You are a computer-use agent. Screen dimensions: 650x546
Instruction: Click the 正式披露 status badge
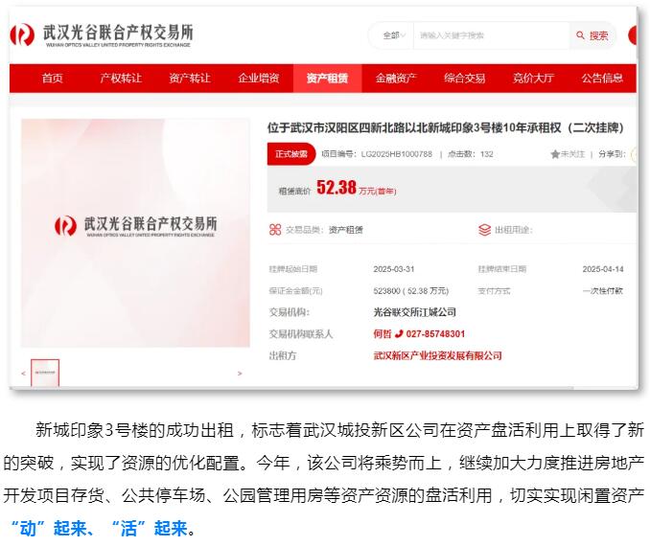pyautogui.click(x=291, y=153)
